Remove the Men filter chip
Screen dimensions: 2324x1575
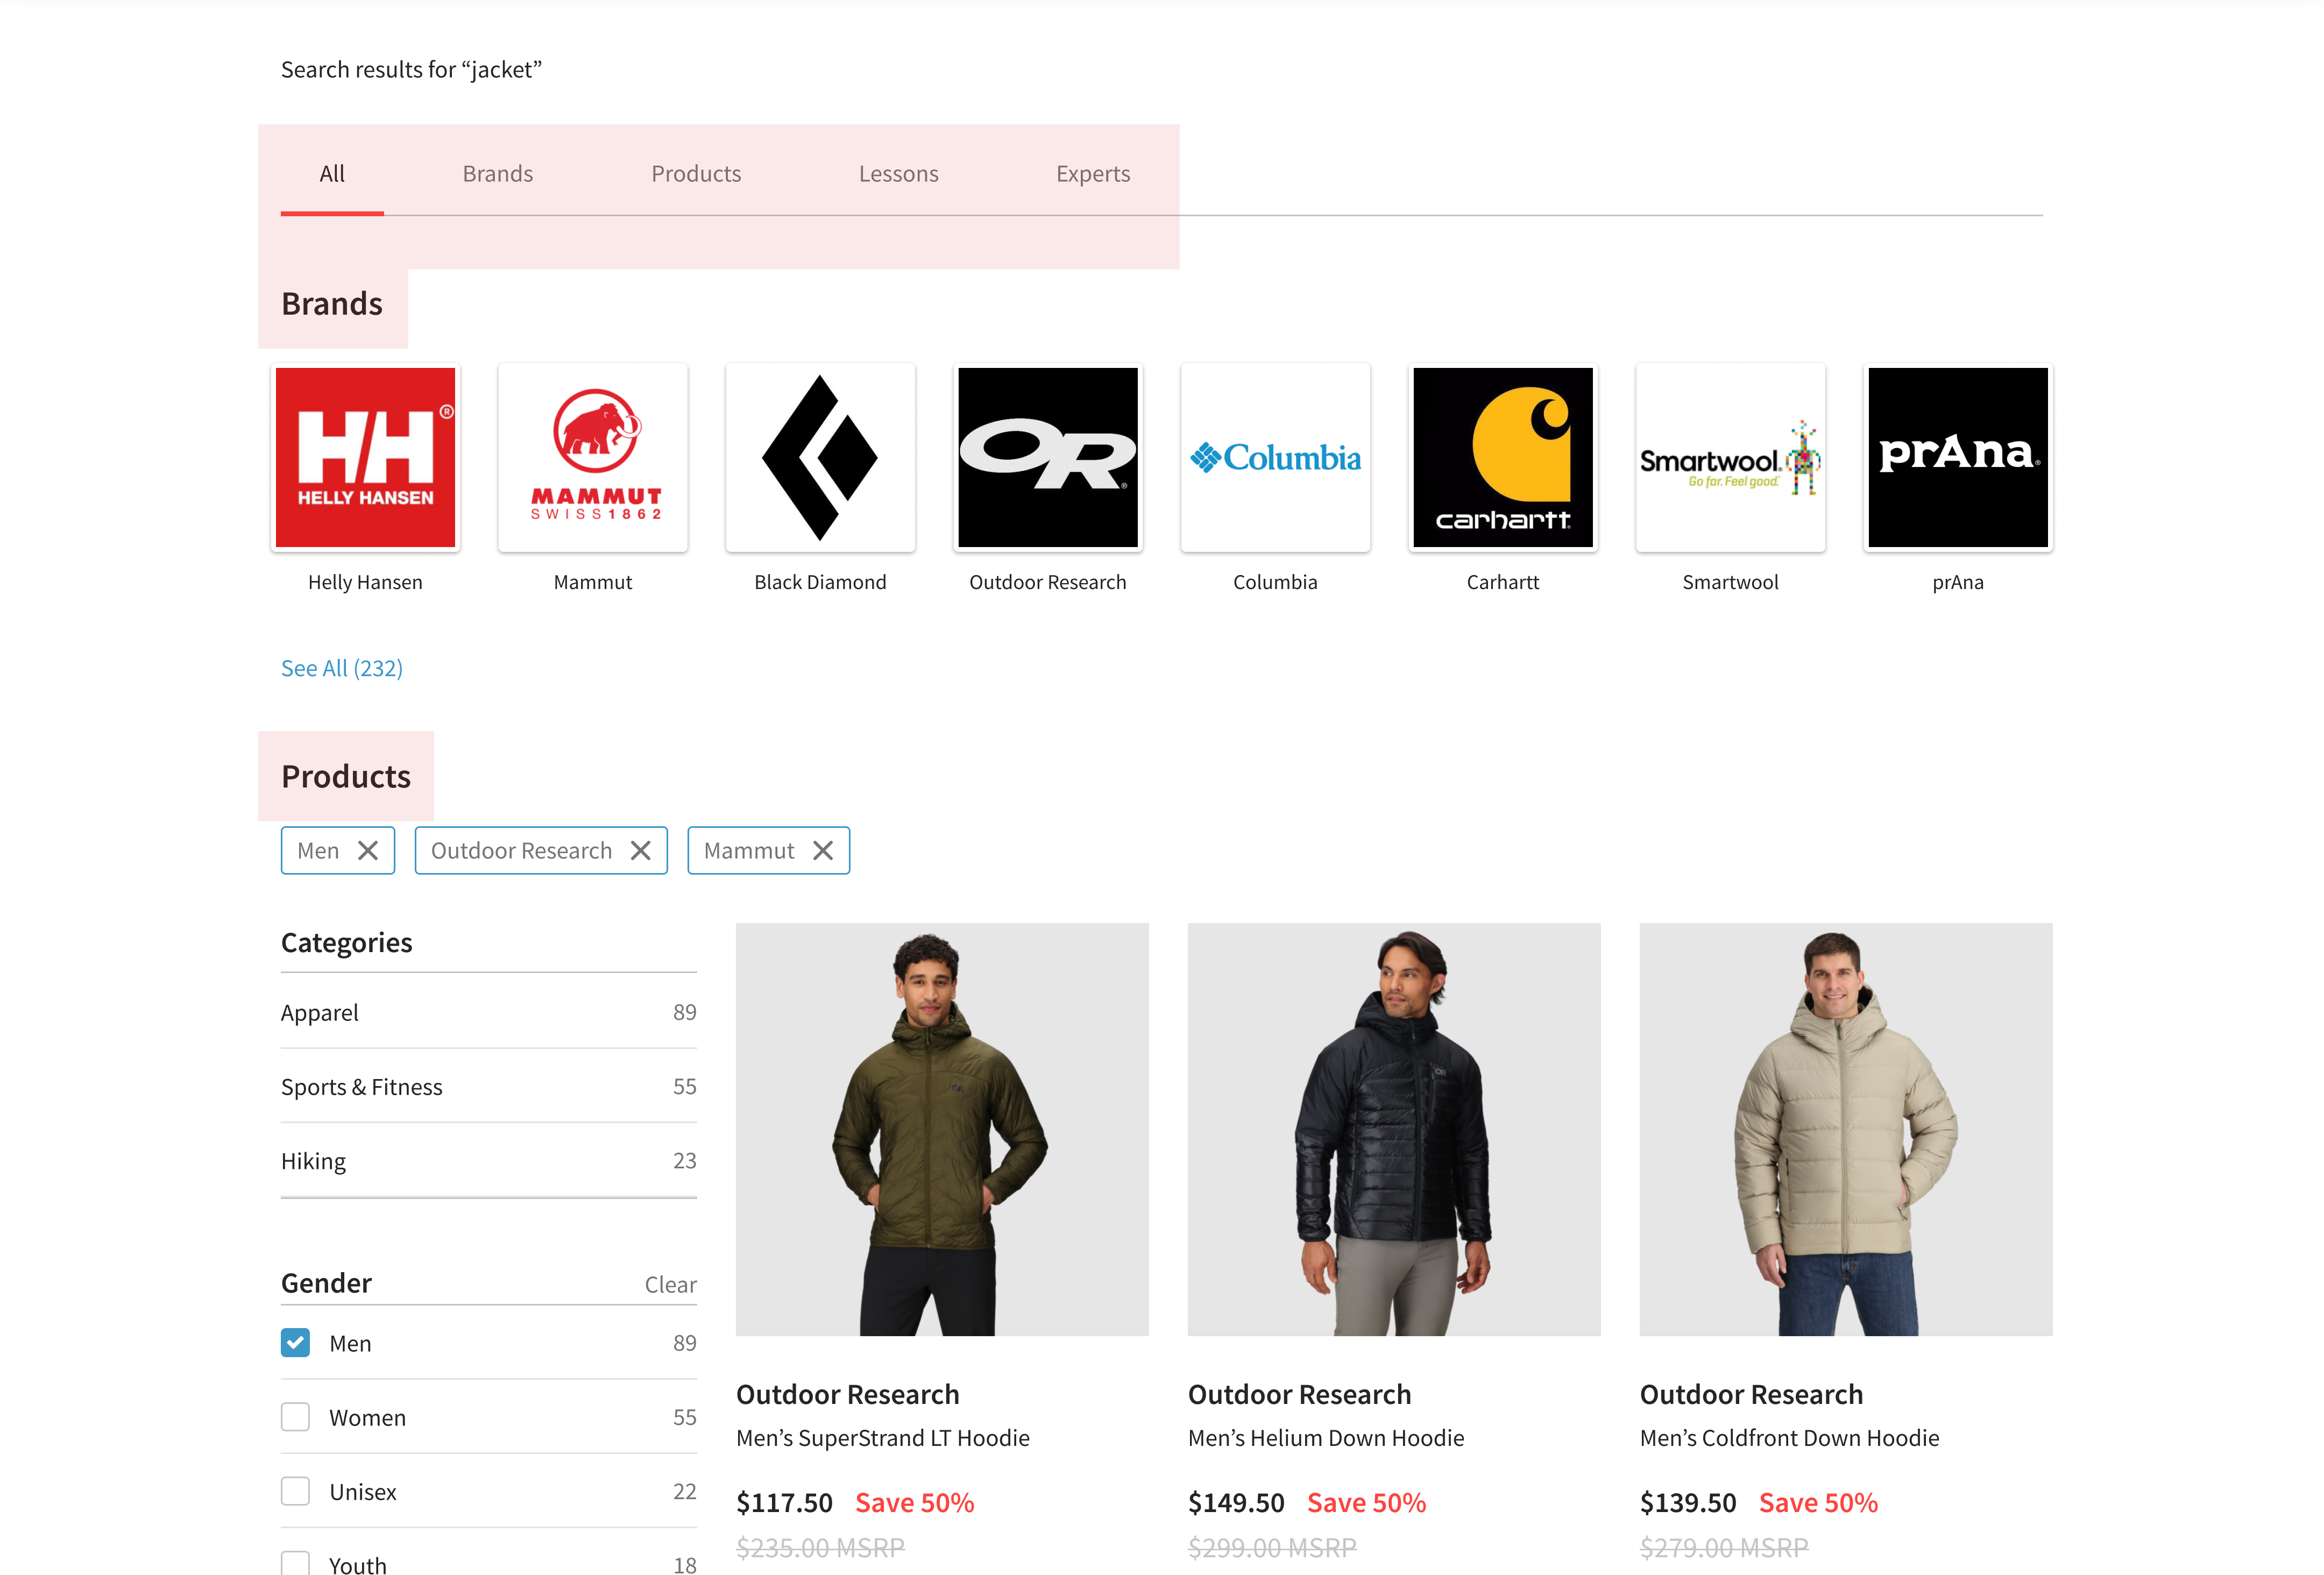tap(368, 850)
